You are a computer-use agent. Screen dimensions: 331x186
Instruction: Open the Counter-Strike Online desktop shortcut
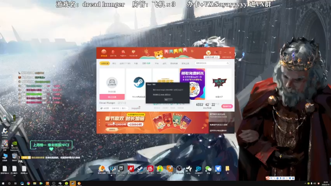(5, 132)
